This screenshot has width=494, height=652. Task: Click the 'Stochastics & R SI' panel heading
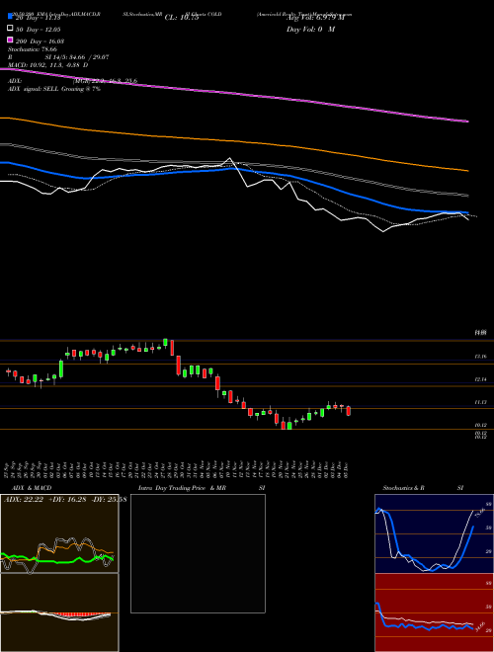[x=423, y=488]
